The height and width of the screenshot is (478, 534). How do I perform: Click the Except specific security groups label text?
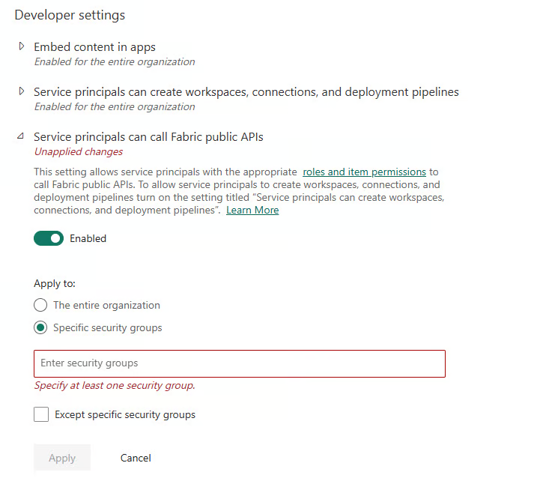point(125,414)
